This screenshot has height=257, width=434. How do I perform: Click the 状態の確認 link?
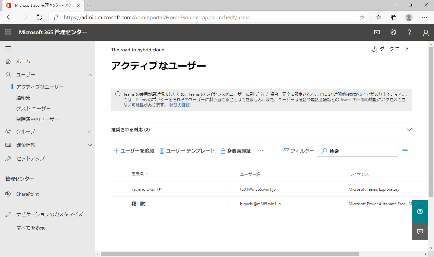click(x=179, y=105)
